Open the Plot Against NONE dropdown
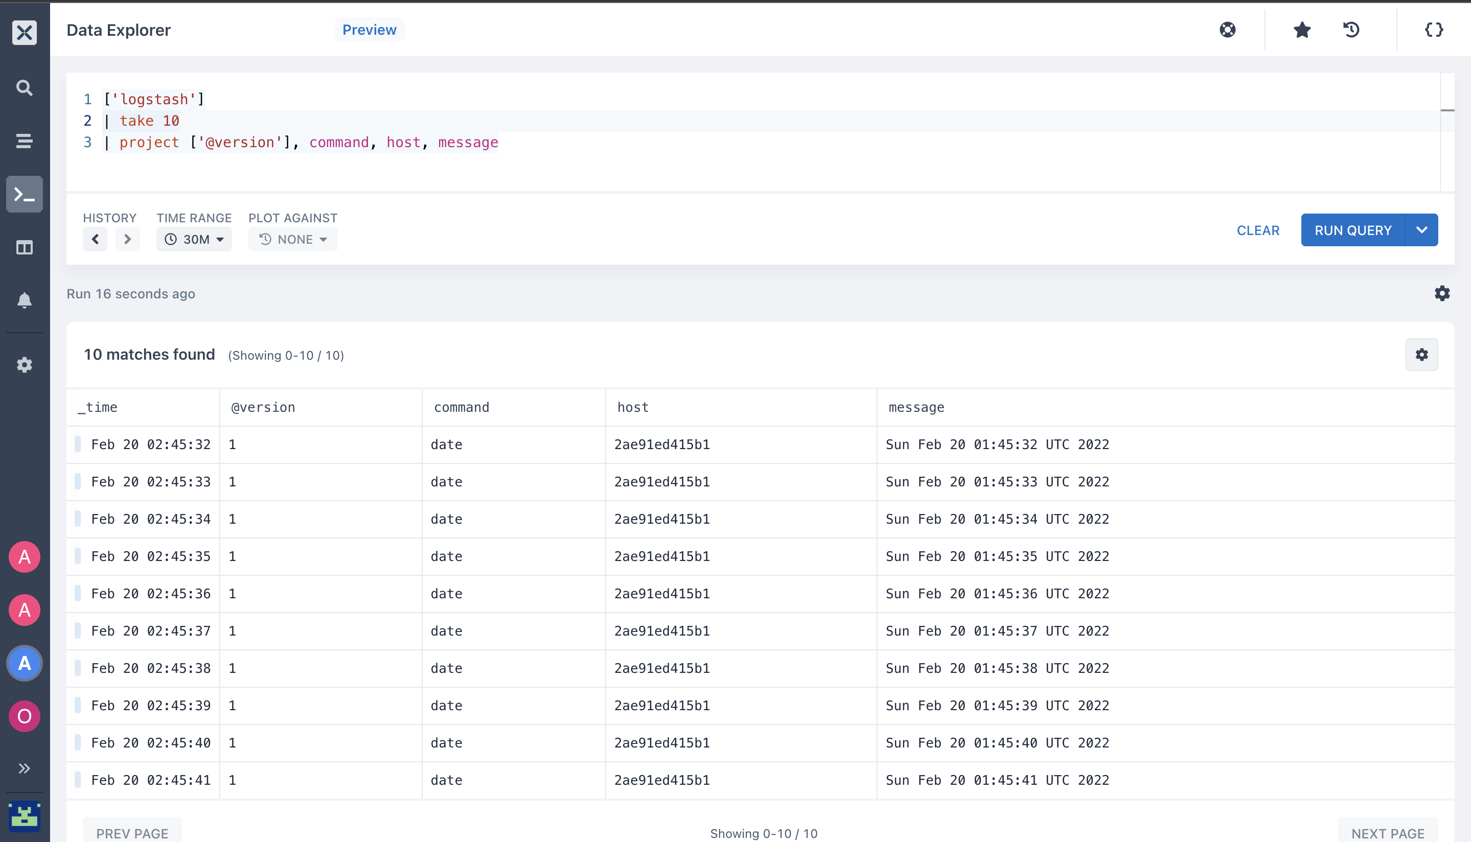 (293, 240)
